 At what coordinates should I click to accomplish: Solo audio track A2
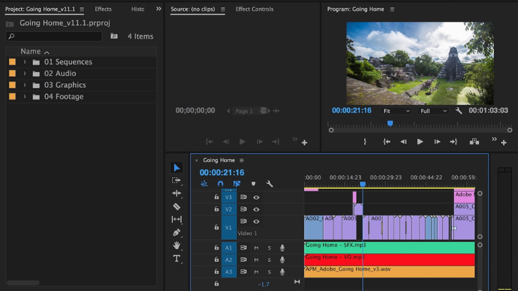click(269, 259)
